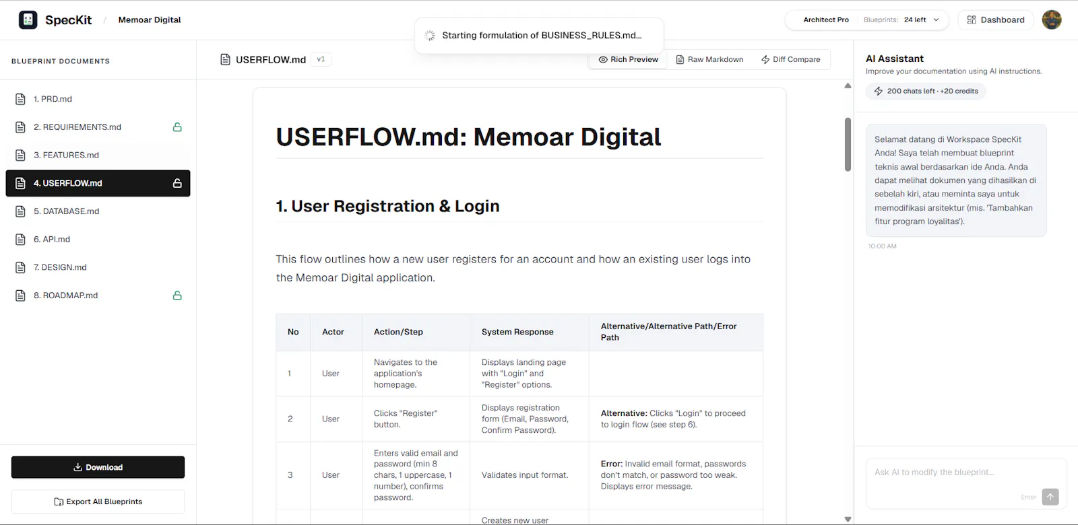This screenshot has height=525, width=1078.
Task: Click the FEATURES.md document icon
Action: click(x=20, y=155)
